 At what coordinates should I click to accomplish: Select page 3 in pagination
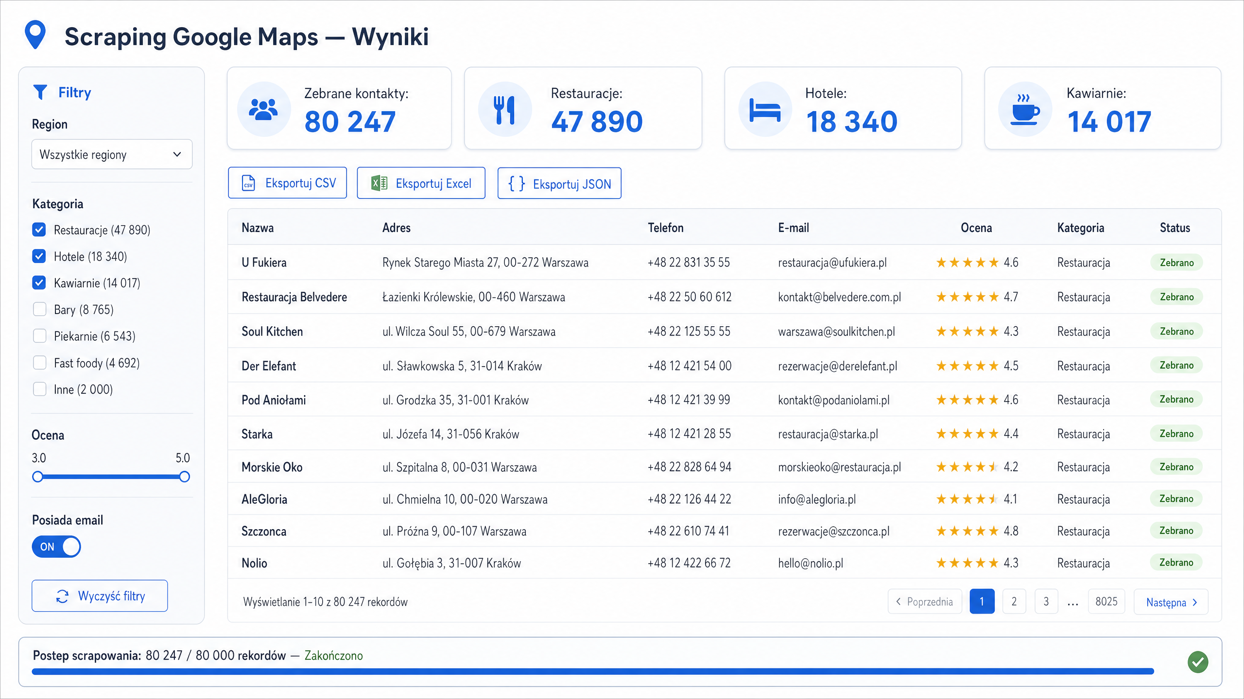pyautogui.click(x=1046, y=601)
